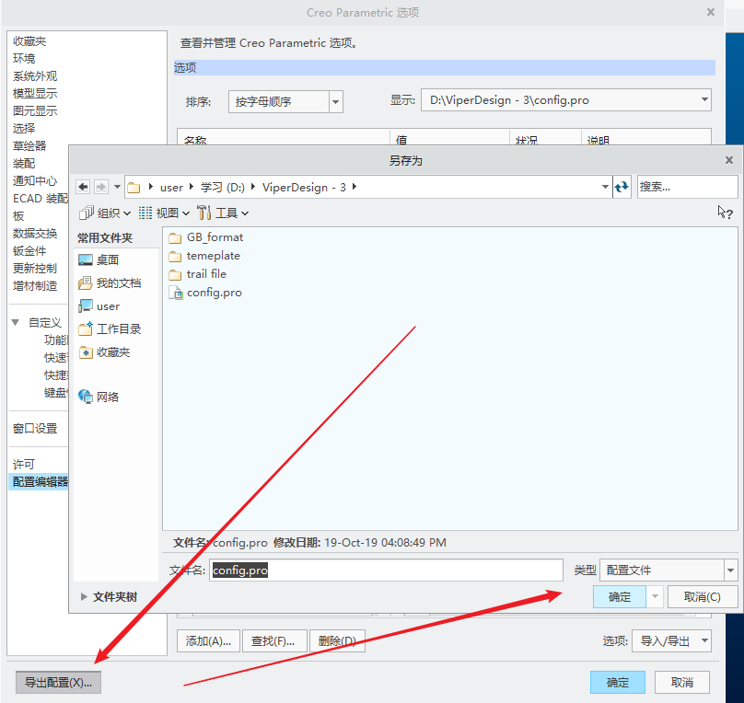744x703 pixels.
Task: Select 更新控制 in the options sidebar
Action: coord(35,269)
